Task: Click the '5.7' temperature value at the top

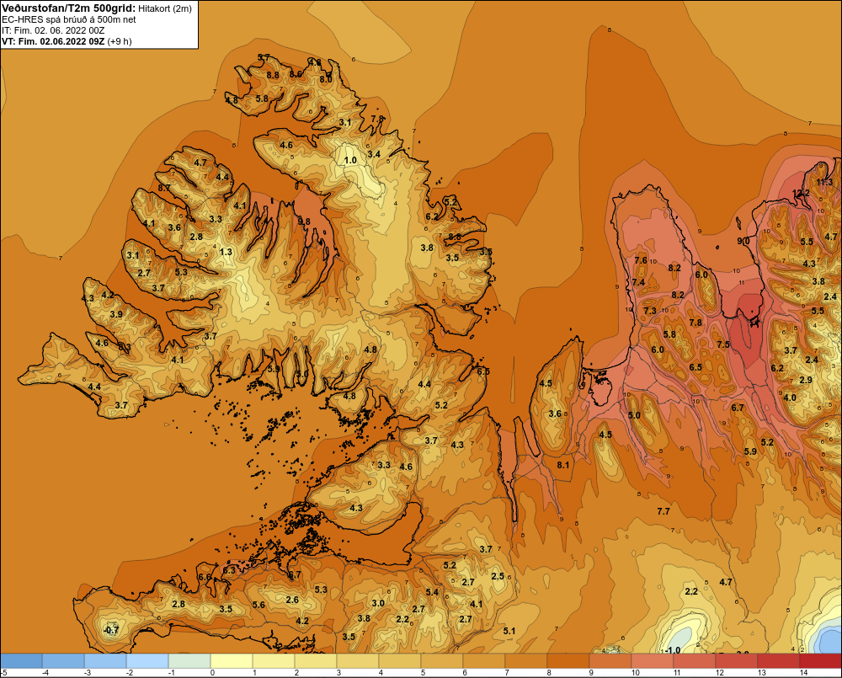Action: (x=264, y=57)
